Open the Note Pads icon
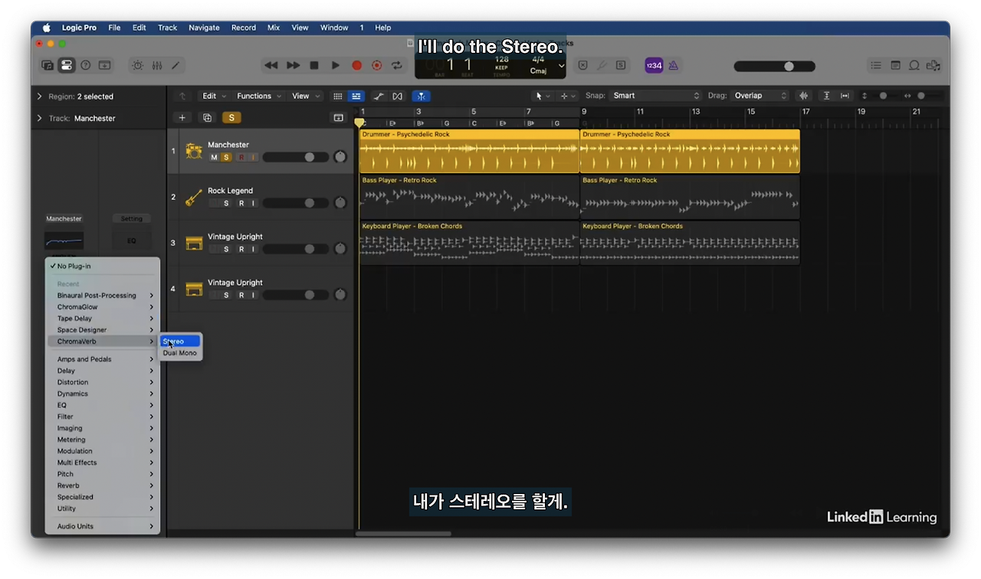This screenshot has width=981, height=579. [x=895, y=66]
